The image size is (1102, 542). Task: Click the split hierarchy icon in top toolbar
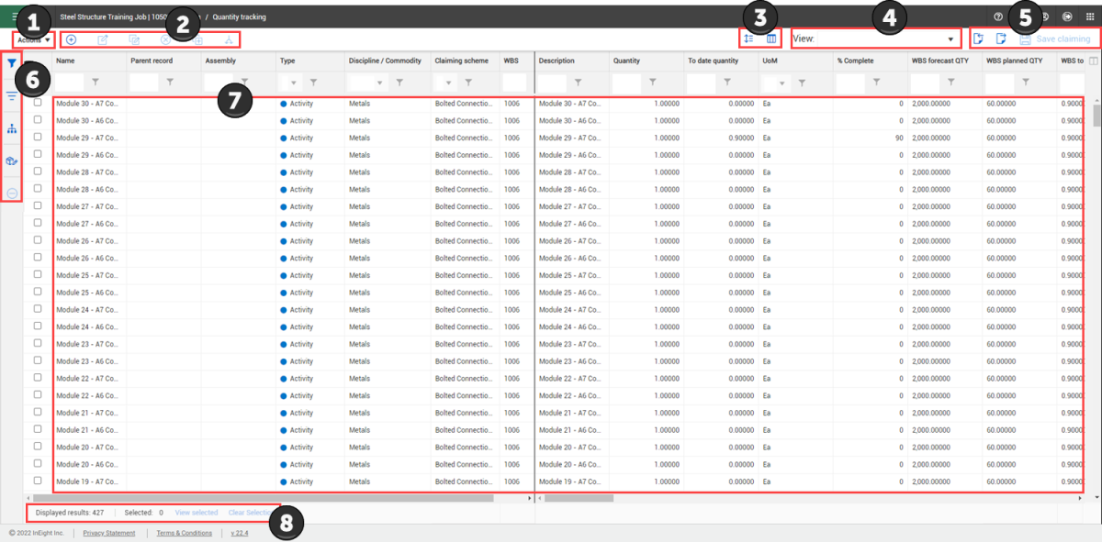229,39
